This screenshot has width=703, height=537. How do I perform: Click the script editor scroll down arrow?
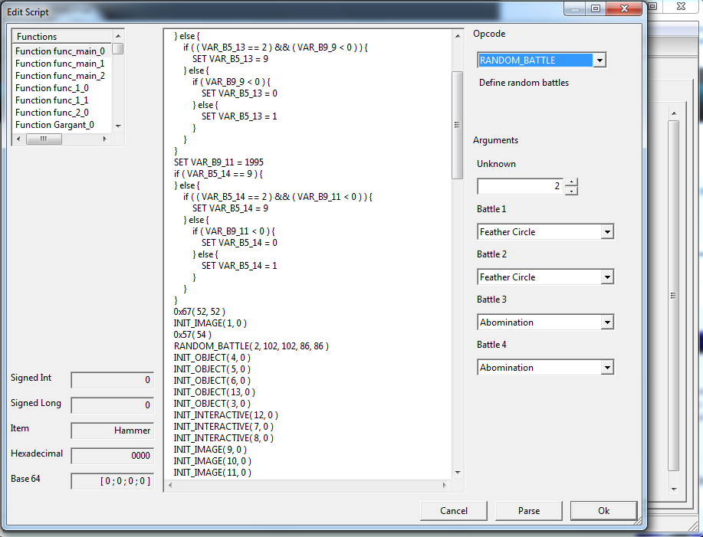coord(458,473)
